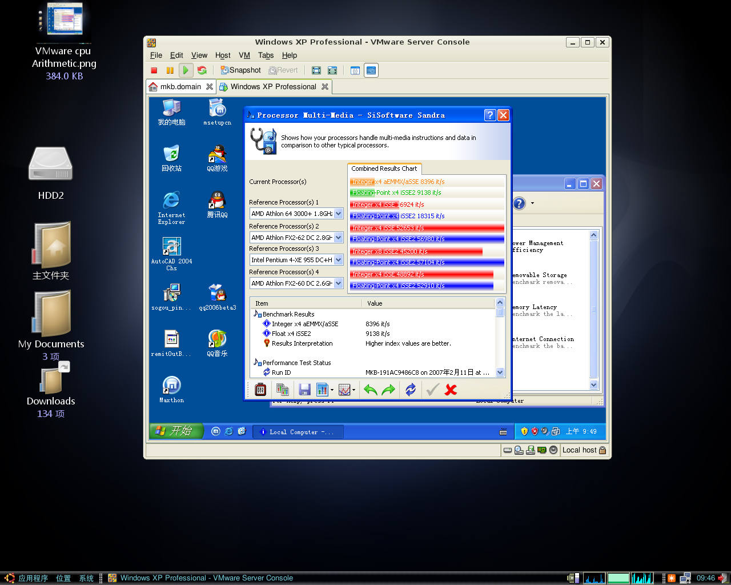Switch to the mkb.domain tab
This screenshot has height=585, width=731.
click(x=180, y=87)
